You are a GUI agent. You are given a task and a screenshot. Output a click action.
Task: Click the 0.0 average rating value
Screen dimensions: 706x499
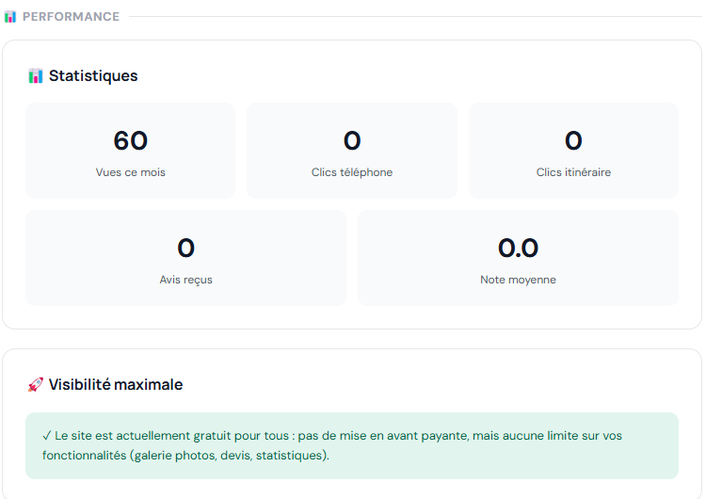click(x=519, y=248)
